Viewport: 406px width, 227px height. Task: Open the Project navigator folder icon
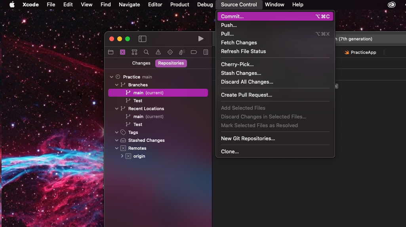point(111,52)
